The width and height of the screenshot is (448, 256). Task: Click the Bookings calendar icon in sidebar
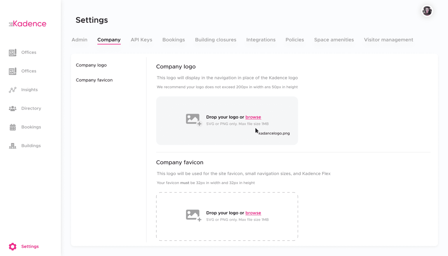13,127
